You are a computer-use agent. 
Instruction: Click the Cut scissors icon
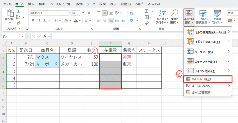[18, 11]
